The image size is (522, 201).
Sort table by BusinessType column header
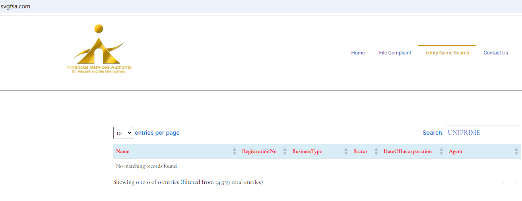click(307, 151)
